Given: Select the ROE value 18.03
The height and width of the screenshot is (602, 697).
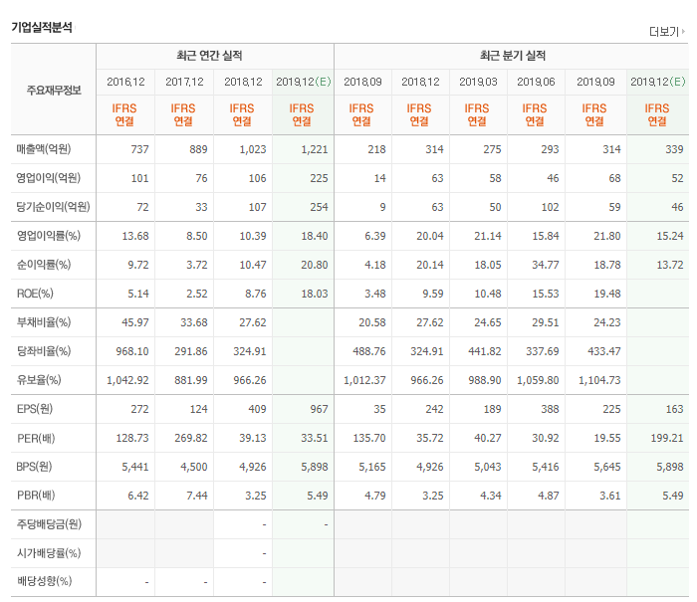Looking at the screenshot, I should [315, 294].
